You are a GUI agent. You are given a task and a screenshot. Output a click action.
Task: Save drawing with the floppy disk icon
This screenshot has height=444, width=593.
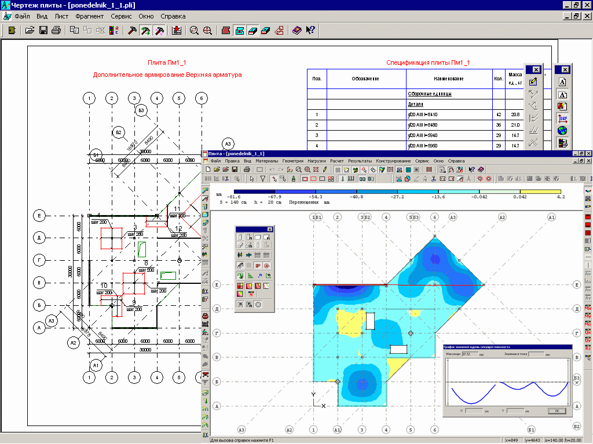pos(43,31)
